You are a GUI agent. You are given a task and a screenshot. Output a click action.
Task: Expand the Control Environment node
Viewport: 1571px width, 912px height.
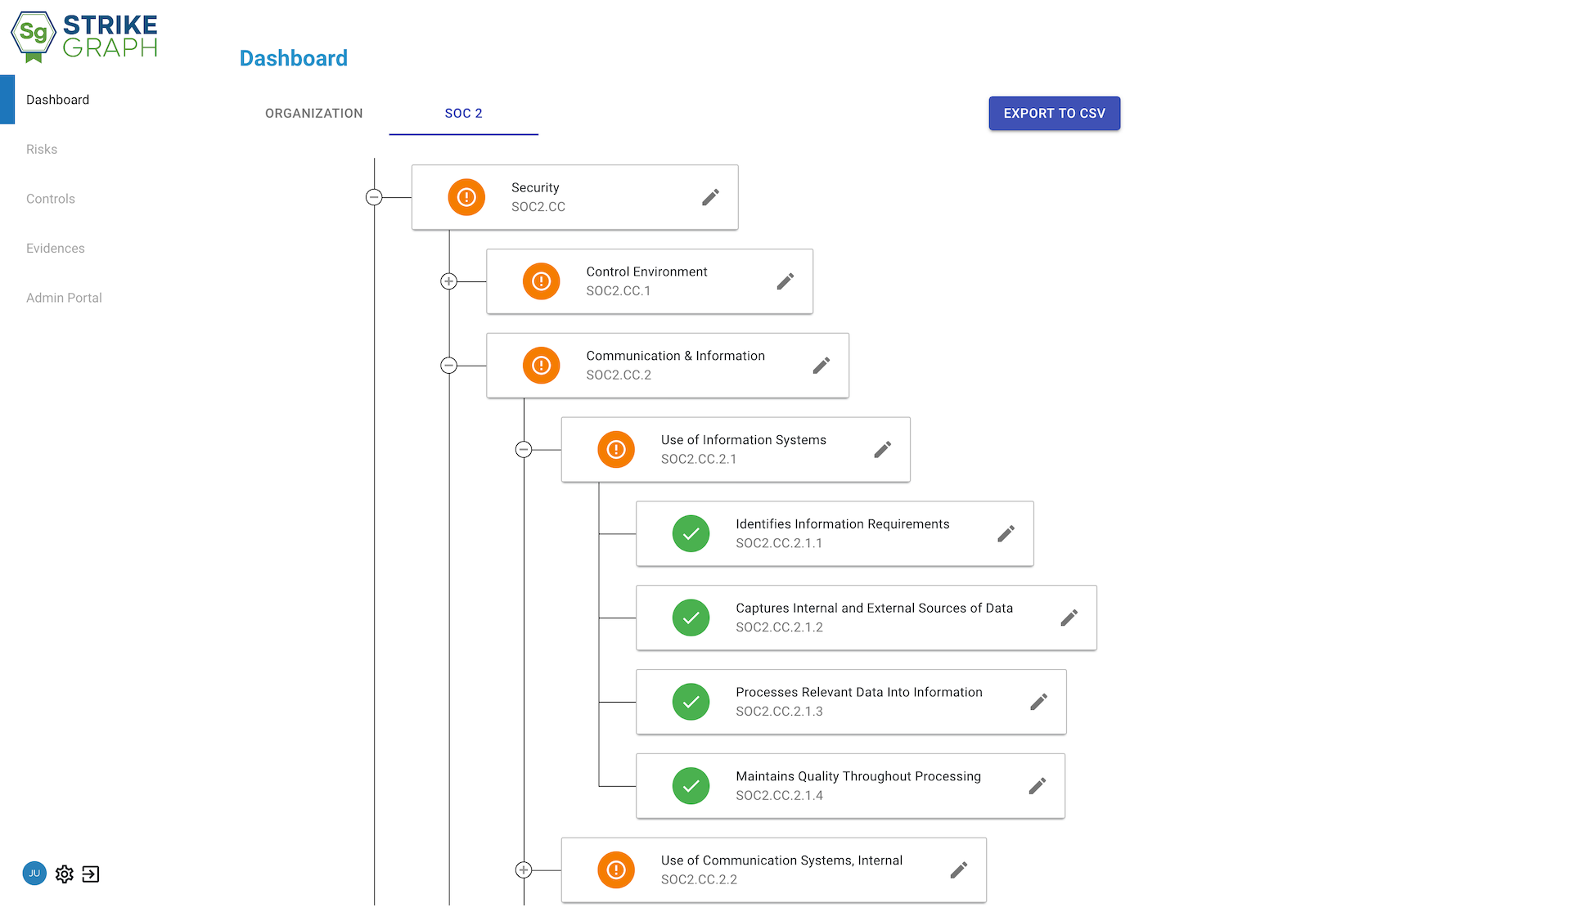(448, 281)
